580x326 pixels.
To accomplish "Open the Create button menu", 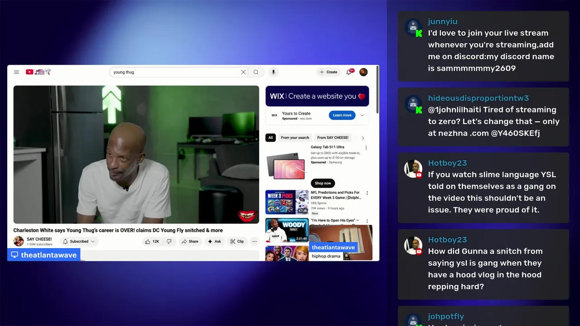I will [328, 72].
